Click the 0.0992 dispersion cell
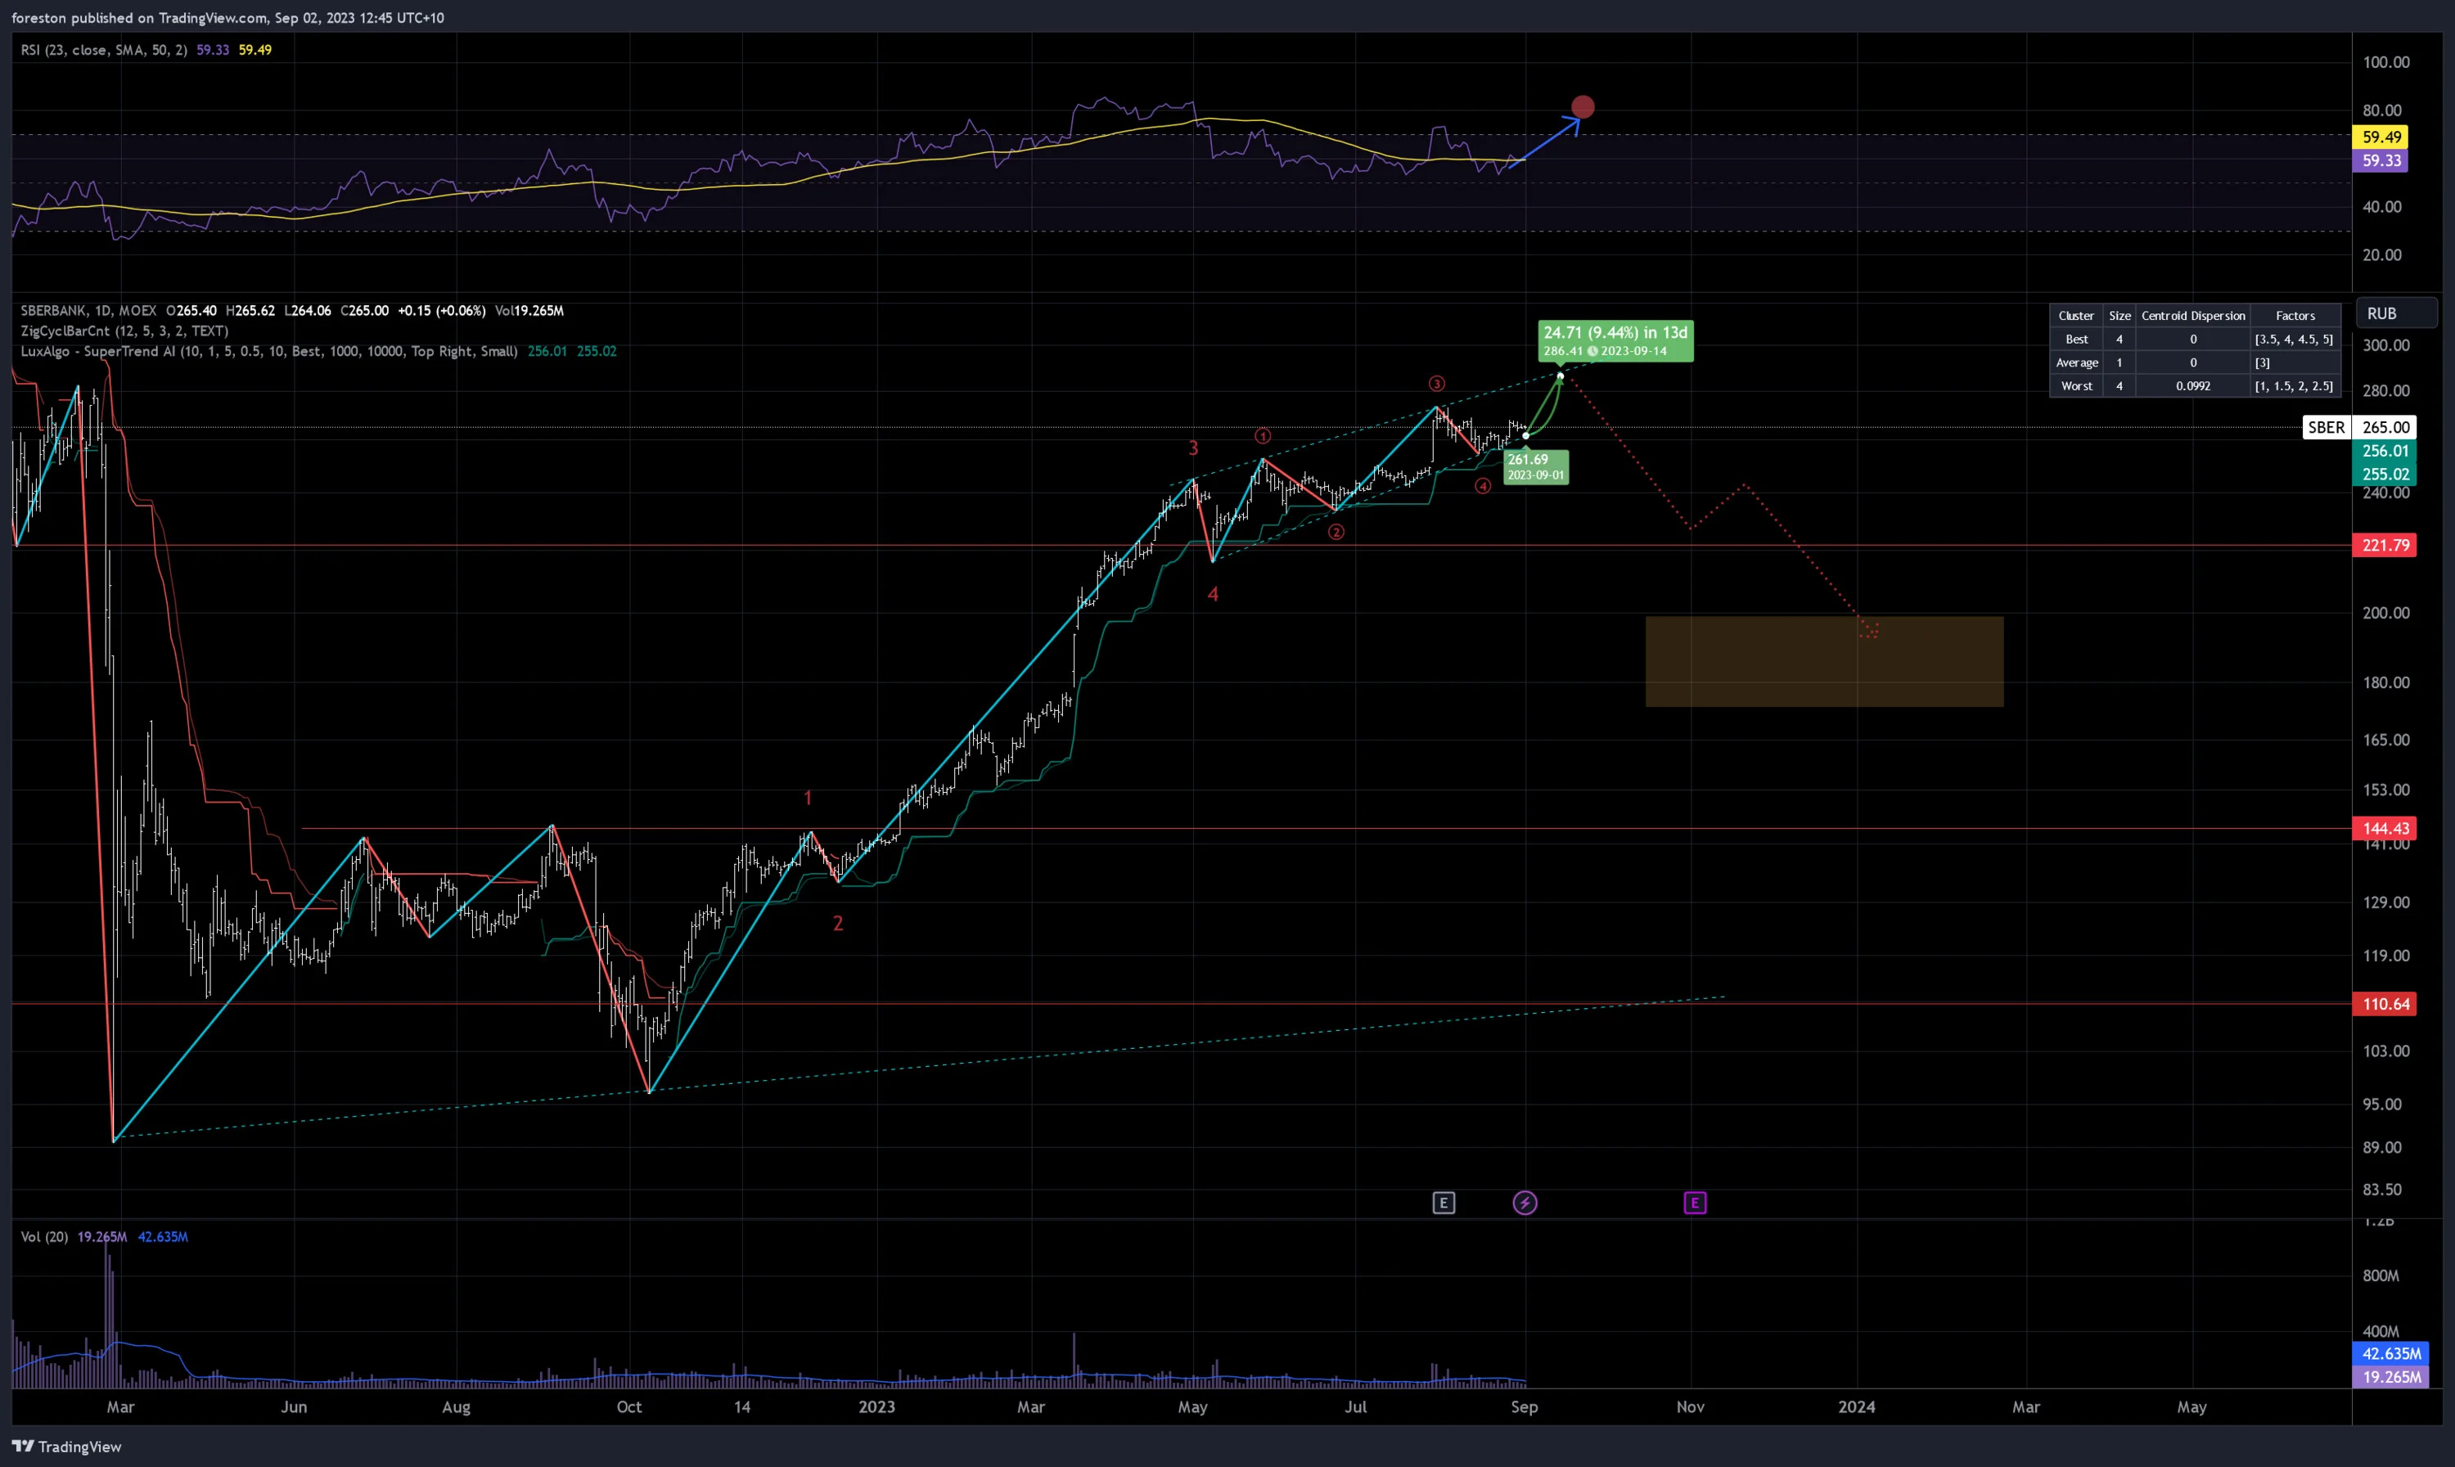 pyautogui.click(x=2193, y=386)
